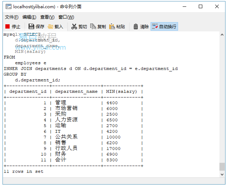Image resolution: width=228 pixels, height=186 pixels.
Task: Click the vertical scrollbar thumb
Action: [222, 166]
